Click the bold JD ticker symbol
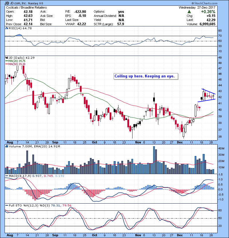The width and height of the screenshot is (229, 238). point(7,3)
